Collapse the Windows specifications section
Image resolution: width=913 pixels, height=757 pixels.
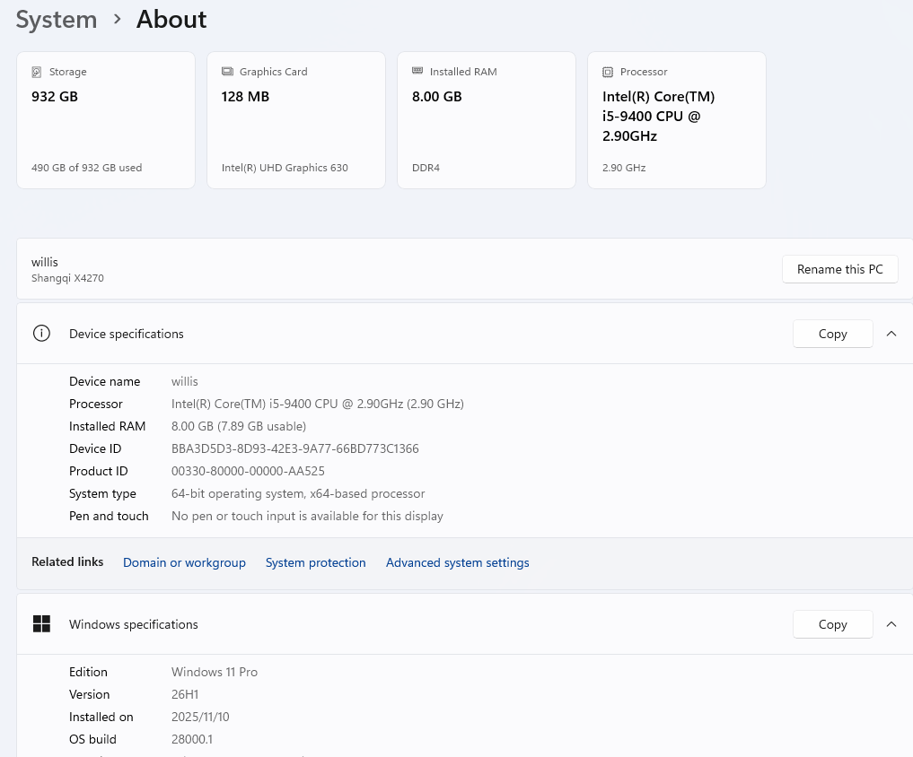point(891,624)
